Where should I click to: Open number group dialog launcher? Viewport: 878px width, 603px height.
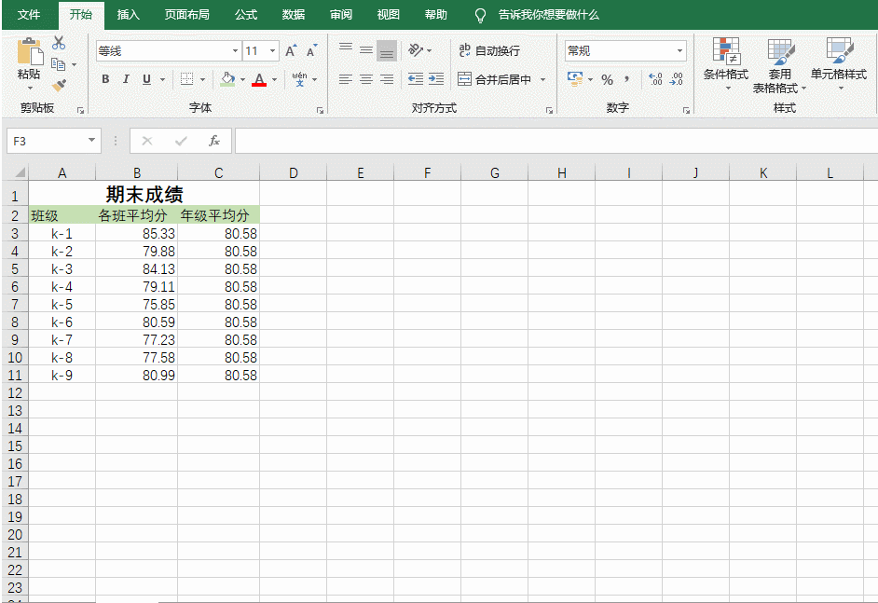(686, 110)
